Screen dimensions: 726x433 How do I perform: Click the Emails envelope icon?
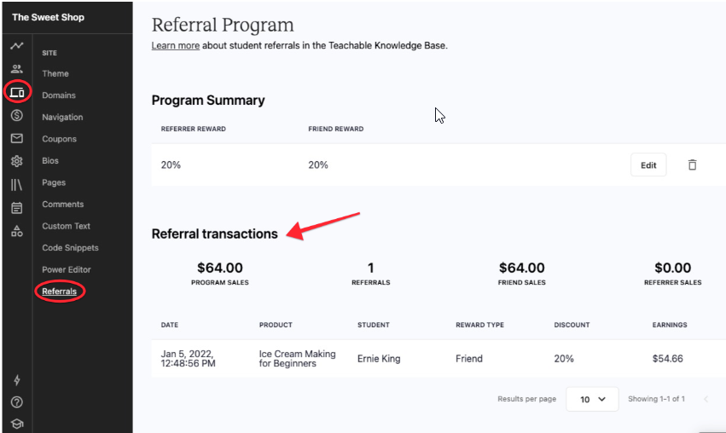[16, 138]
